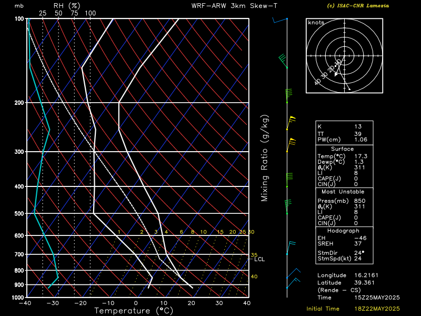Click the '−40' temperature axis label
This screenshot has width=421, height=316.
click(x=25, y=303)
